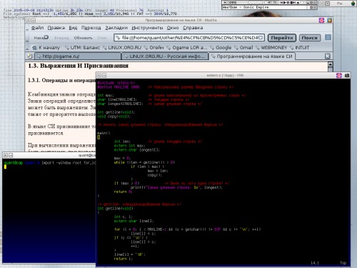Select the Программирование на языке СИ tab

tap(252, 56)
